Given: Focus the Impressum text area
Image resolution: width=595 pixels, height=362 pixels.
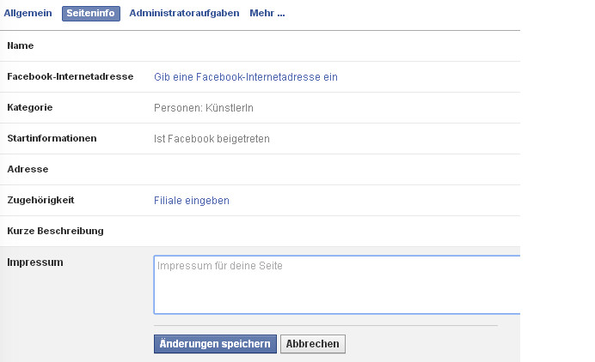Looking at the screenshot, I should (x=337, y=285).
